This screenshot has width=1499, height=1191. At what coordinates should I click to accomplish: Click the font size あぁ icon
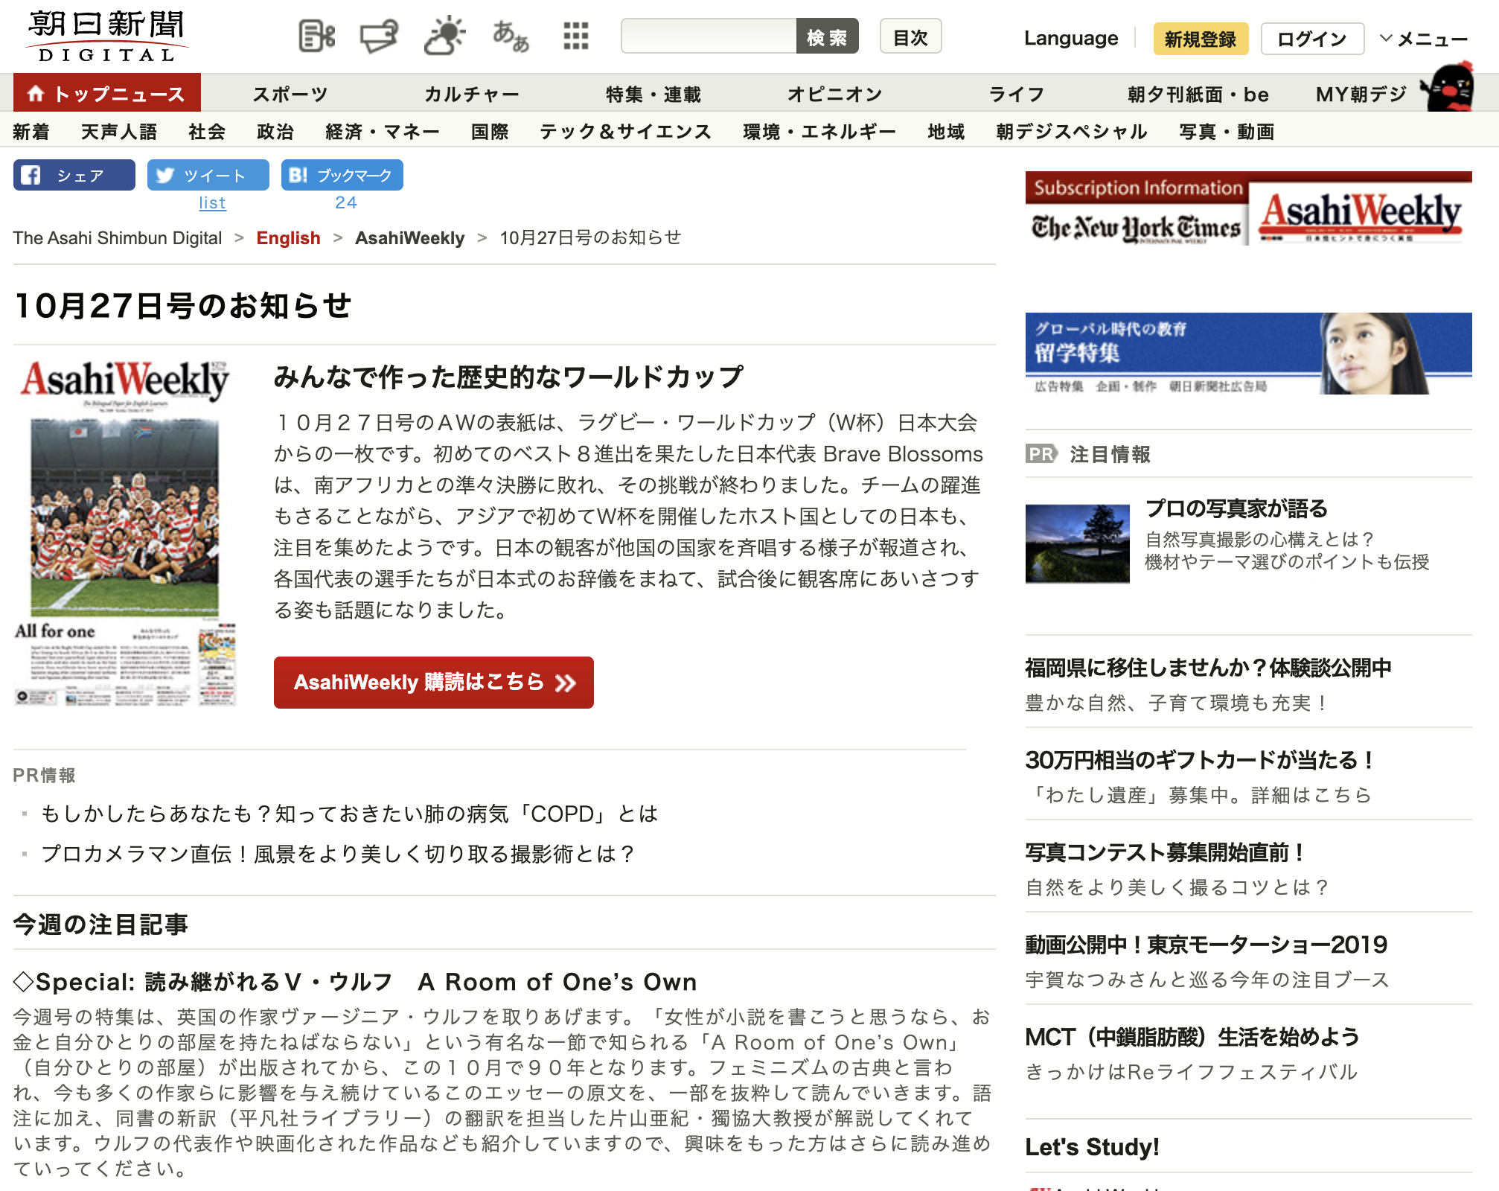pyautogui.click(x=511, y=36)
